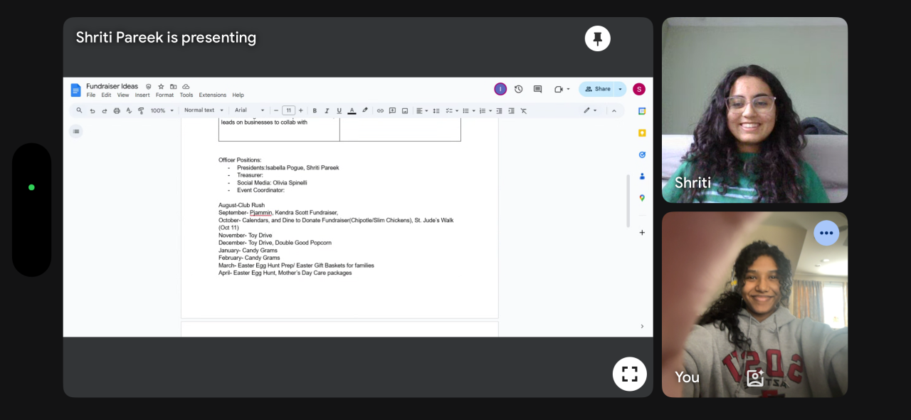Click the font size field showing 11
The height and width of the screenshot is (420, 911).
[x=288, y=110]
